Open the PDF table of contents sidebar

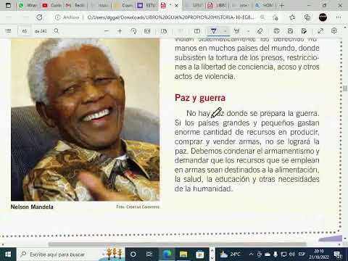8,31
